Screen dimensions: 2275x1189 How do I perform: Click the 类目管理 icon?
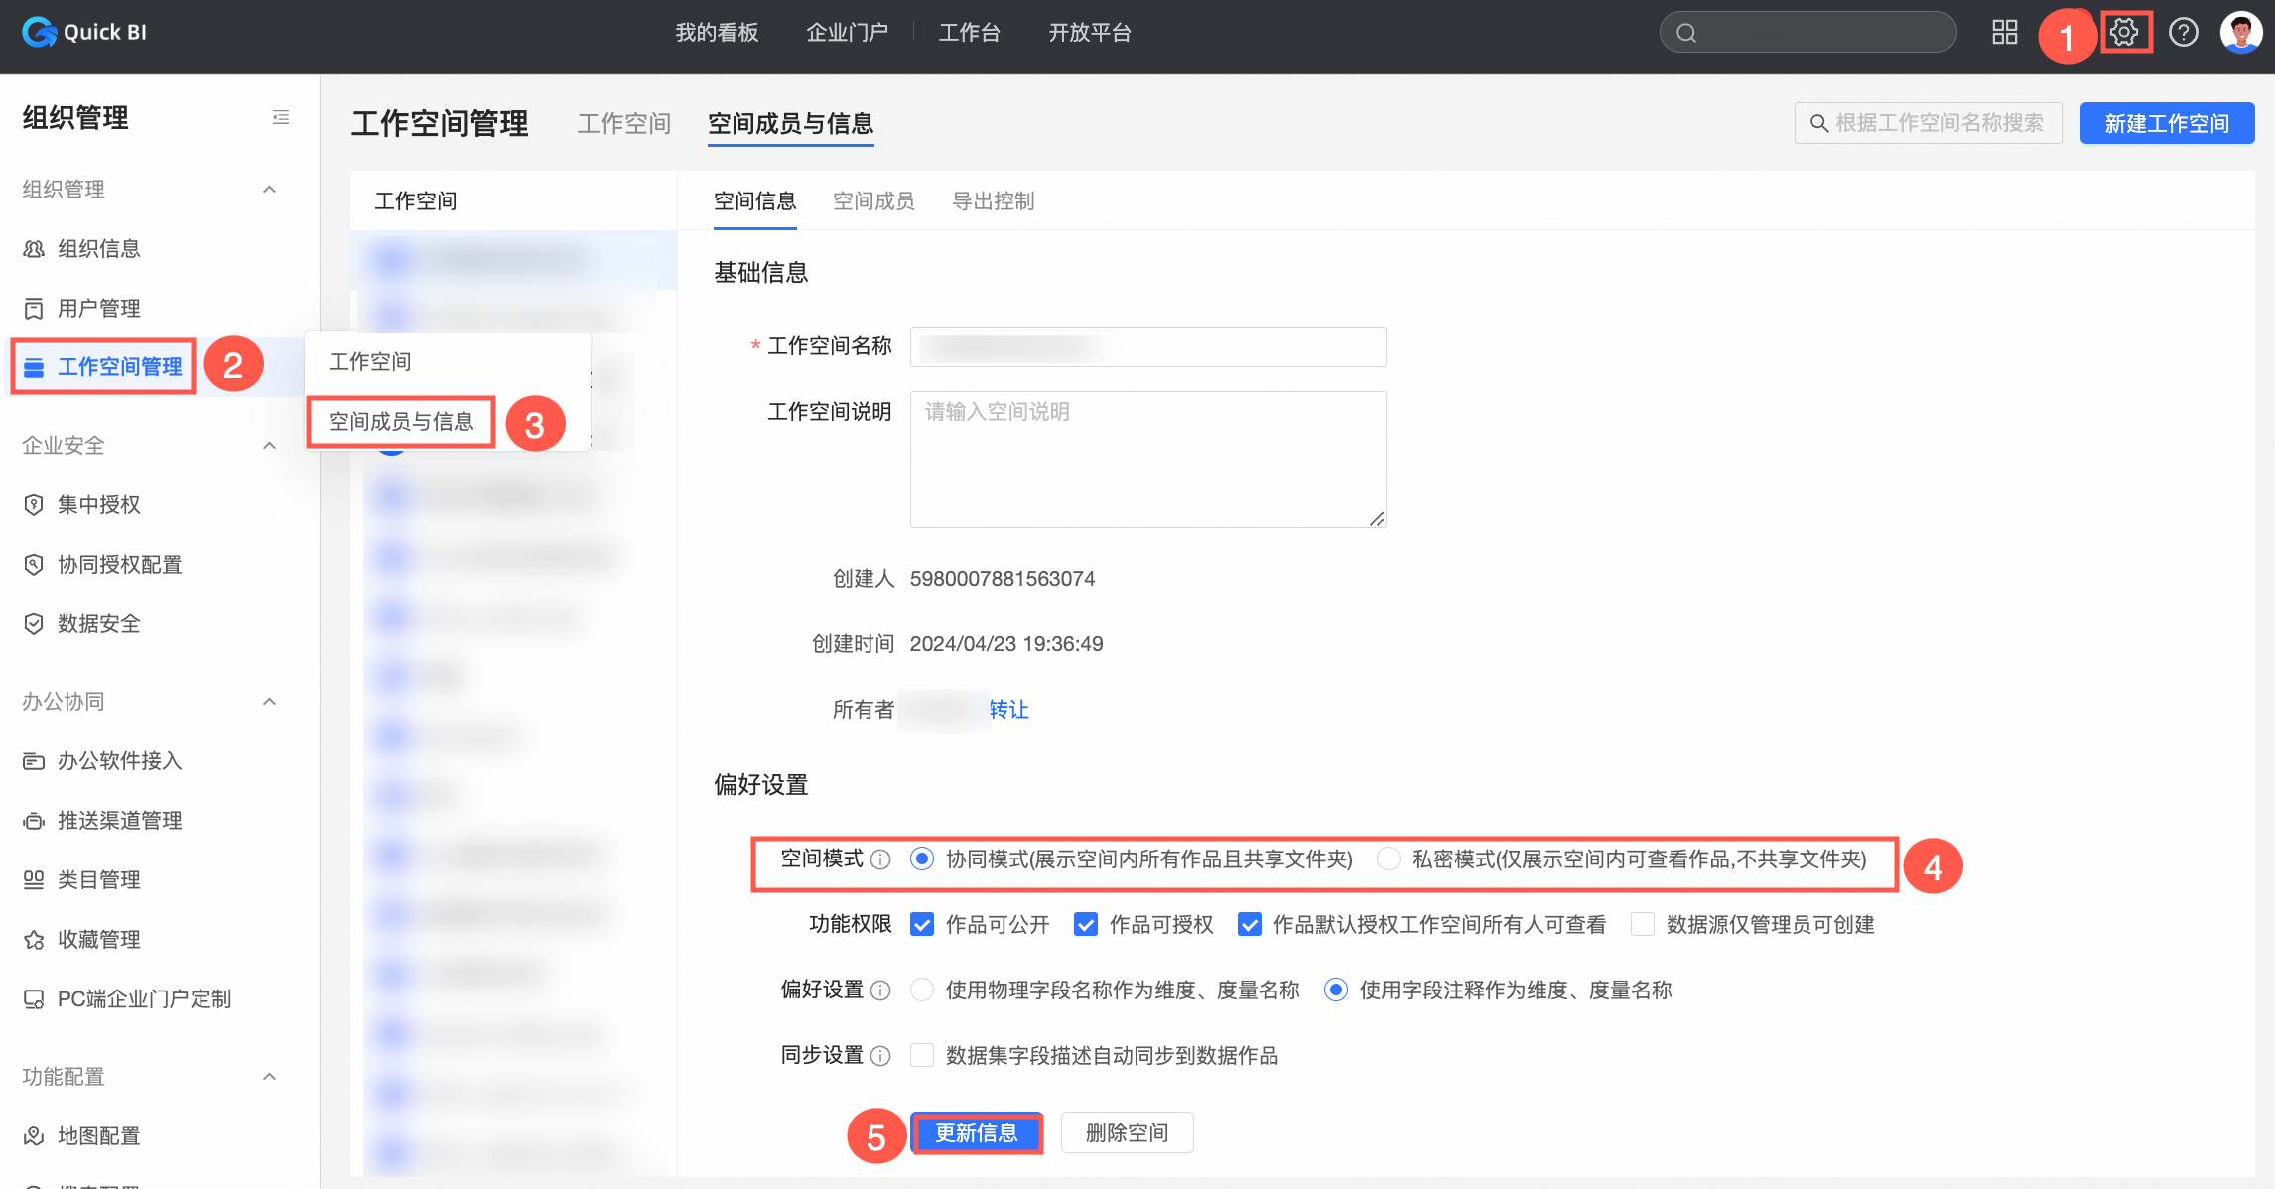coord(34,880)
